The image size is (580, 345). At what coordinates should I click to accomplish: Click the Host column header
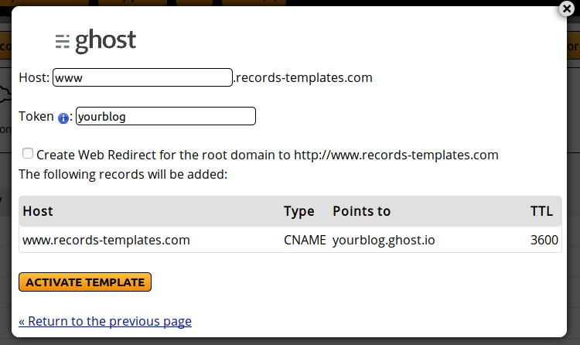tap(38, 211)
